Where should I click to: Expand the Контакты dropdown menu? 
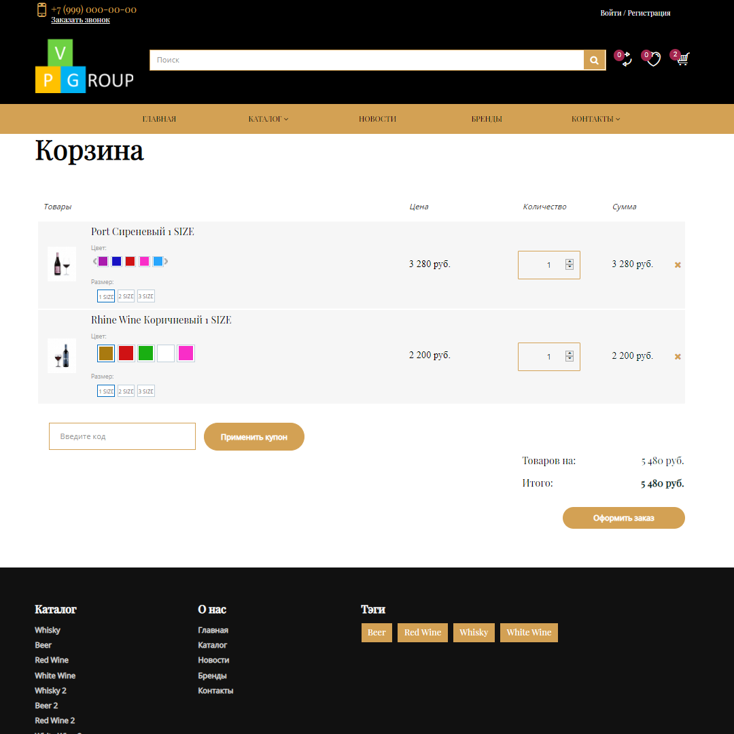coord(595,119)
